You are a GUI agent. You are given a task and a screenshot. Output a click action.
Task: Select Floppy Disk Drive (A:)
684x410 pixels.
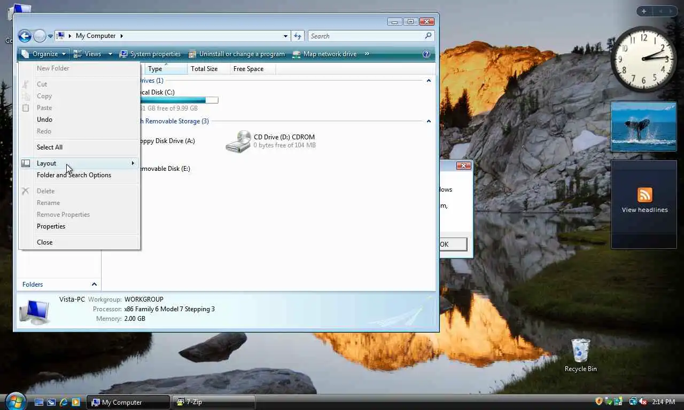pyautogui.click(x=167, y=141)
